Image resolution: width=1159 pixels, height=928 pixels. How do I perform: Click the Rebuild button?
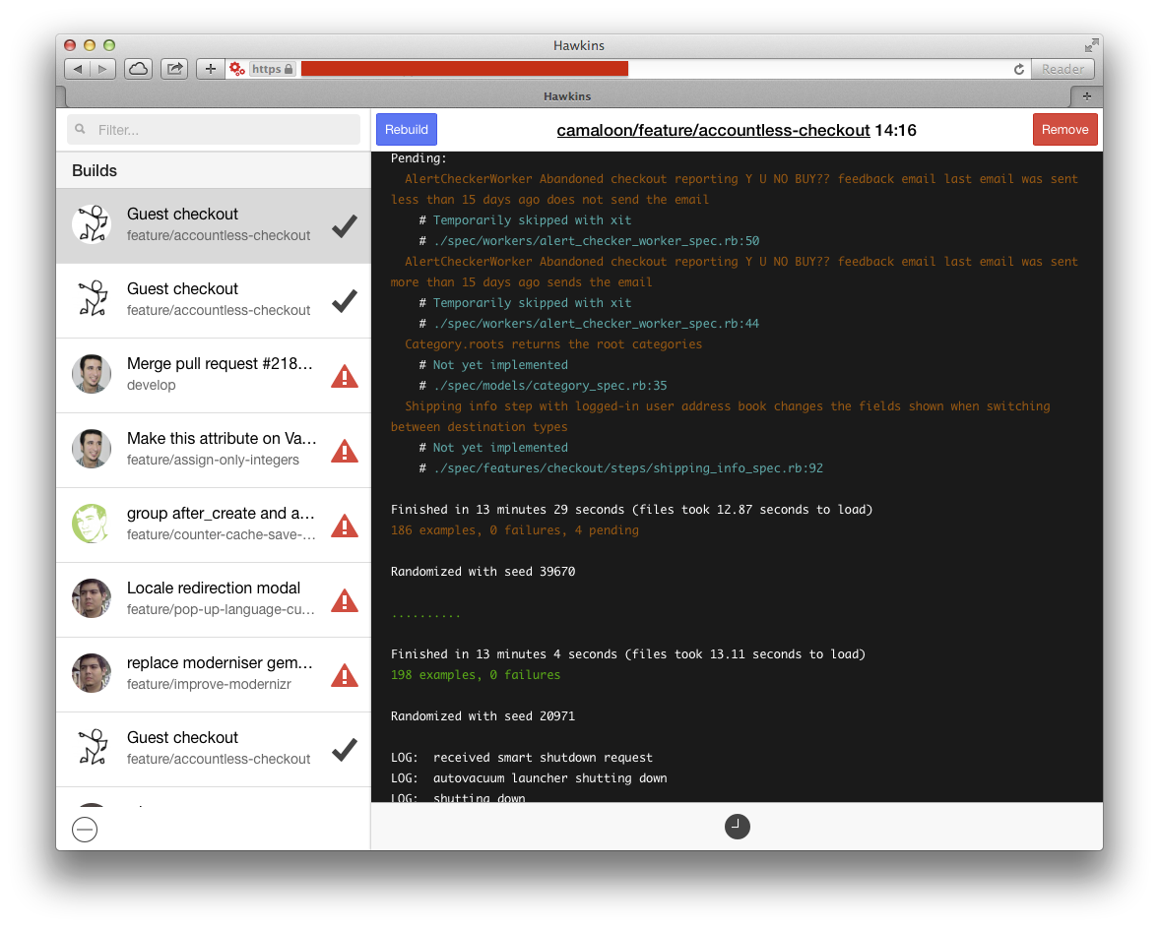[x=407, y=129]
